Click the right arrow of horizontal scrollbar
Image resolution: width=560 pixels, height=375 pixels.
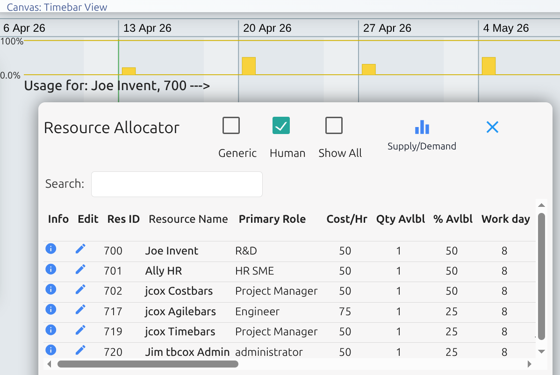pos(529,364)
